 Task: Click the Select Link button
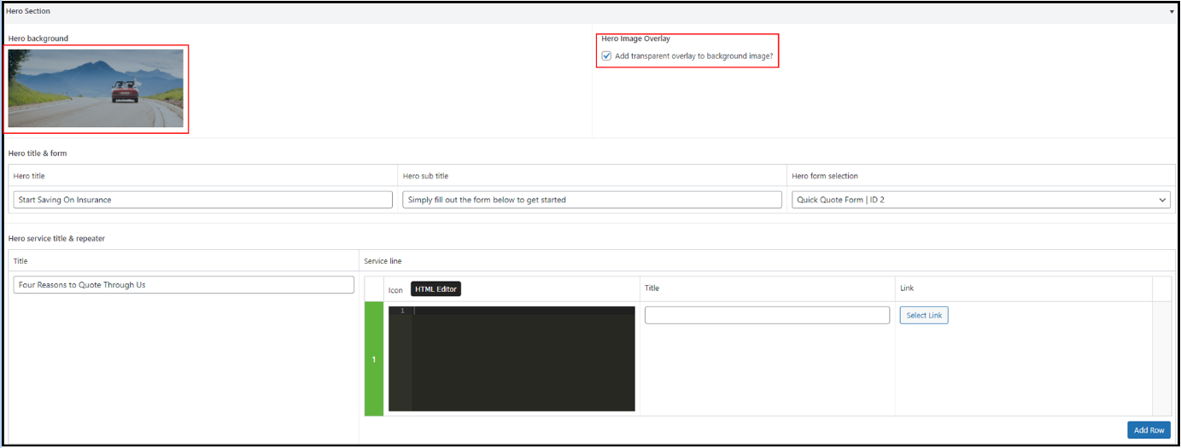pyautogui.click(x=924, y=315)
